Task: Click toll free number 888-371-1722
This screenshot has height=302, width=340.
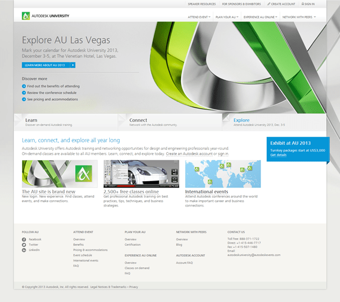Action: click(249, 238)
